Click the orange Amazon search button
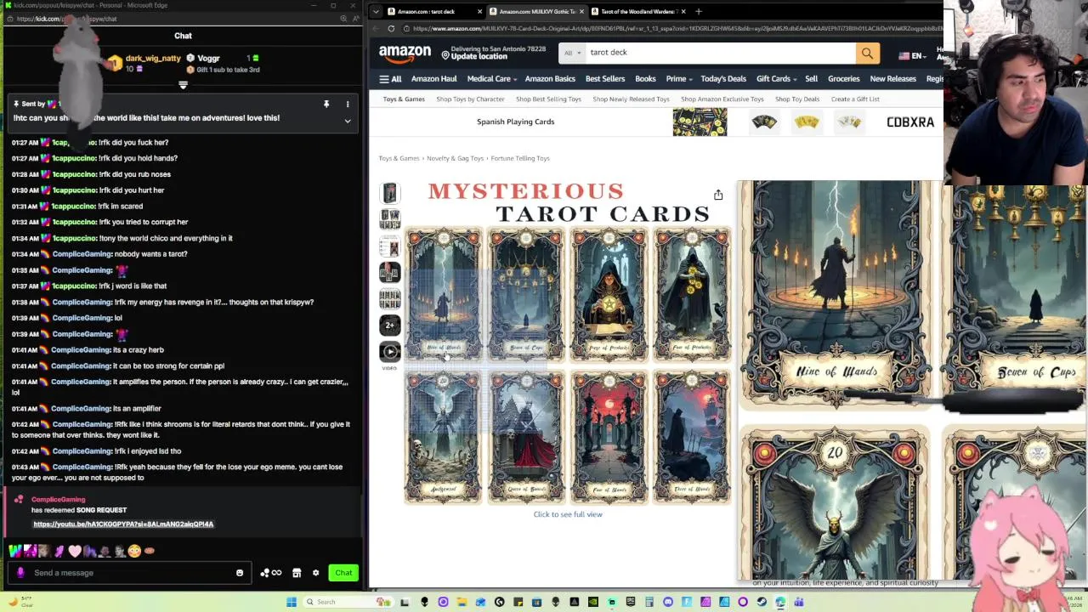 click(x=867, y=53)
